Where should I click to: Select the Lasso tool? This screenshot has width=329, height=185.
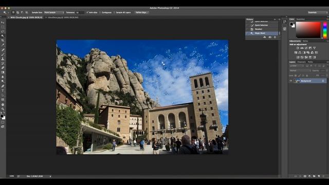tap(3, 31)
